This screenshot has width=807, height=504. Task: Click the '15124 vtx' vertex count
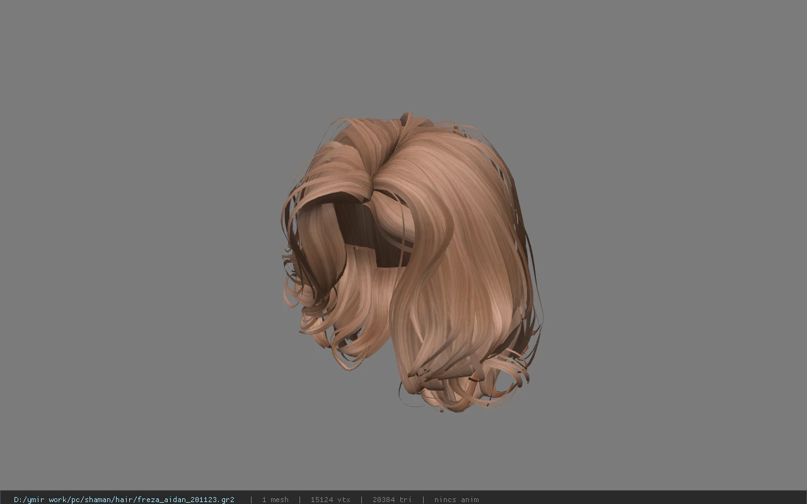tap(330, 500)
